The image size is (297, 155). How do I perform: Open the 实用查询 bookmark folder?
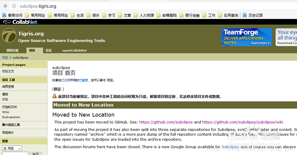coord(228,15)
